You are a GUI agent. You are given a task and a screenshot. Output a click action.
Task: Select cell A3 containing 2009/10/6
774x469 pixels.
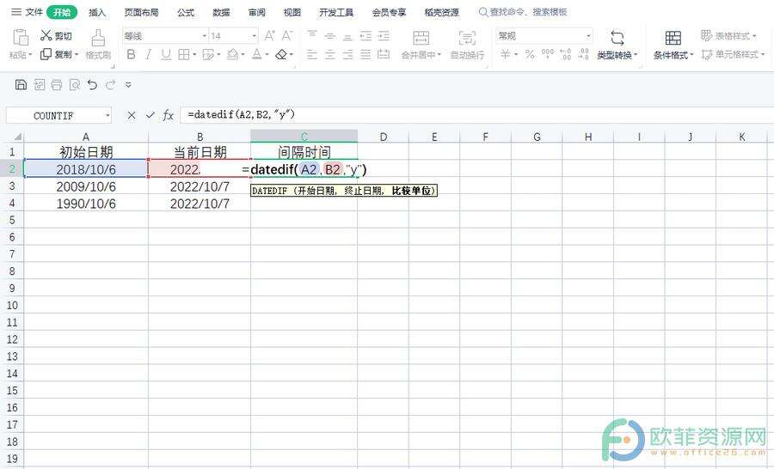(x=86, y=186)
